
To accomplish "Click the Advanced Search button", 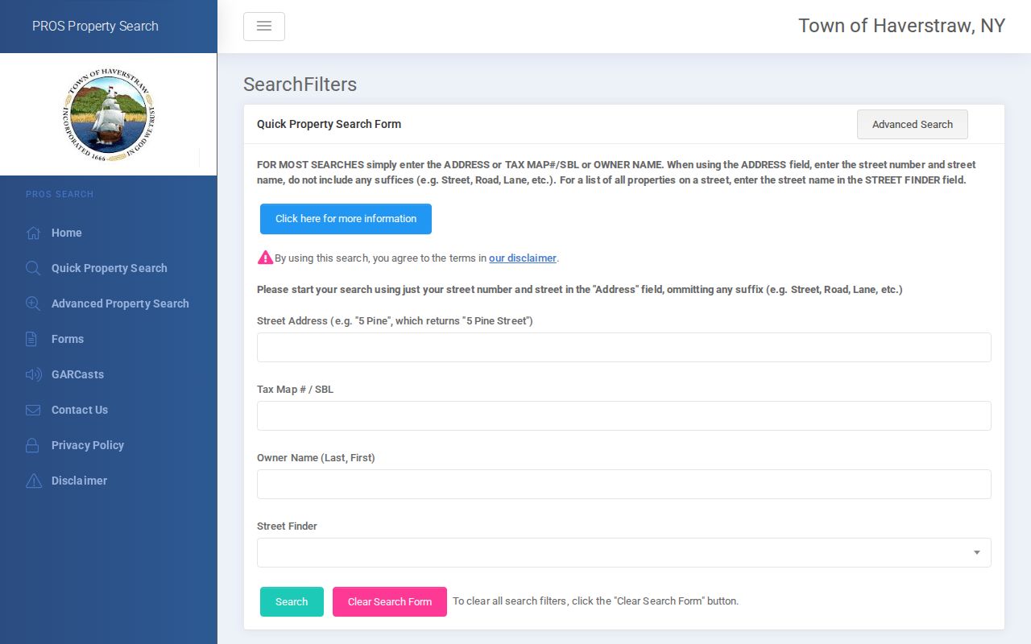I will pyautogui.click(x=913, y=125).
